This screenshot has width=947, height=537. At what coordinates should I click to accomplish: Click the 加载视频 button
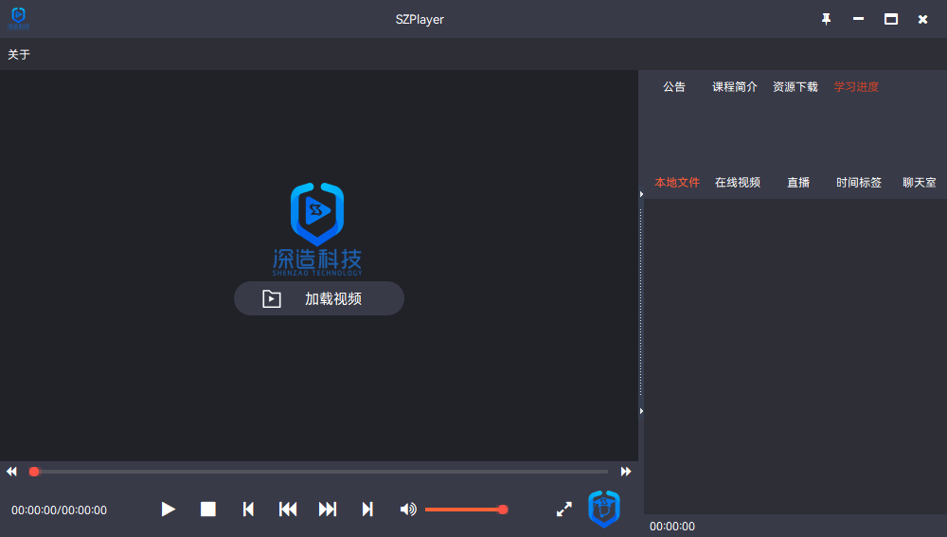pos(319,298)
